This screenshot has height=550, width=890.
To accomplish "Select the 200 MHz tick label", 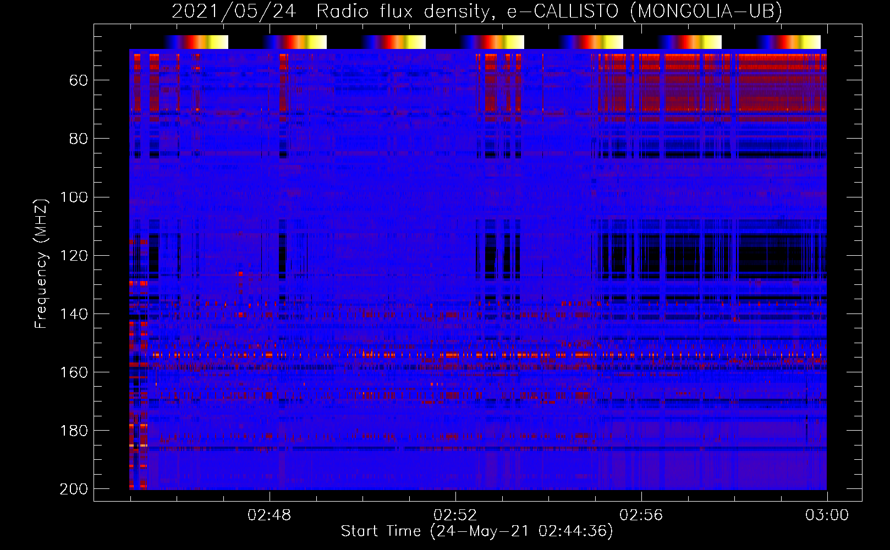I will point(74,488).
